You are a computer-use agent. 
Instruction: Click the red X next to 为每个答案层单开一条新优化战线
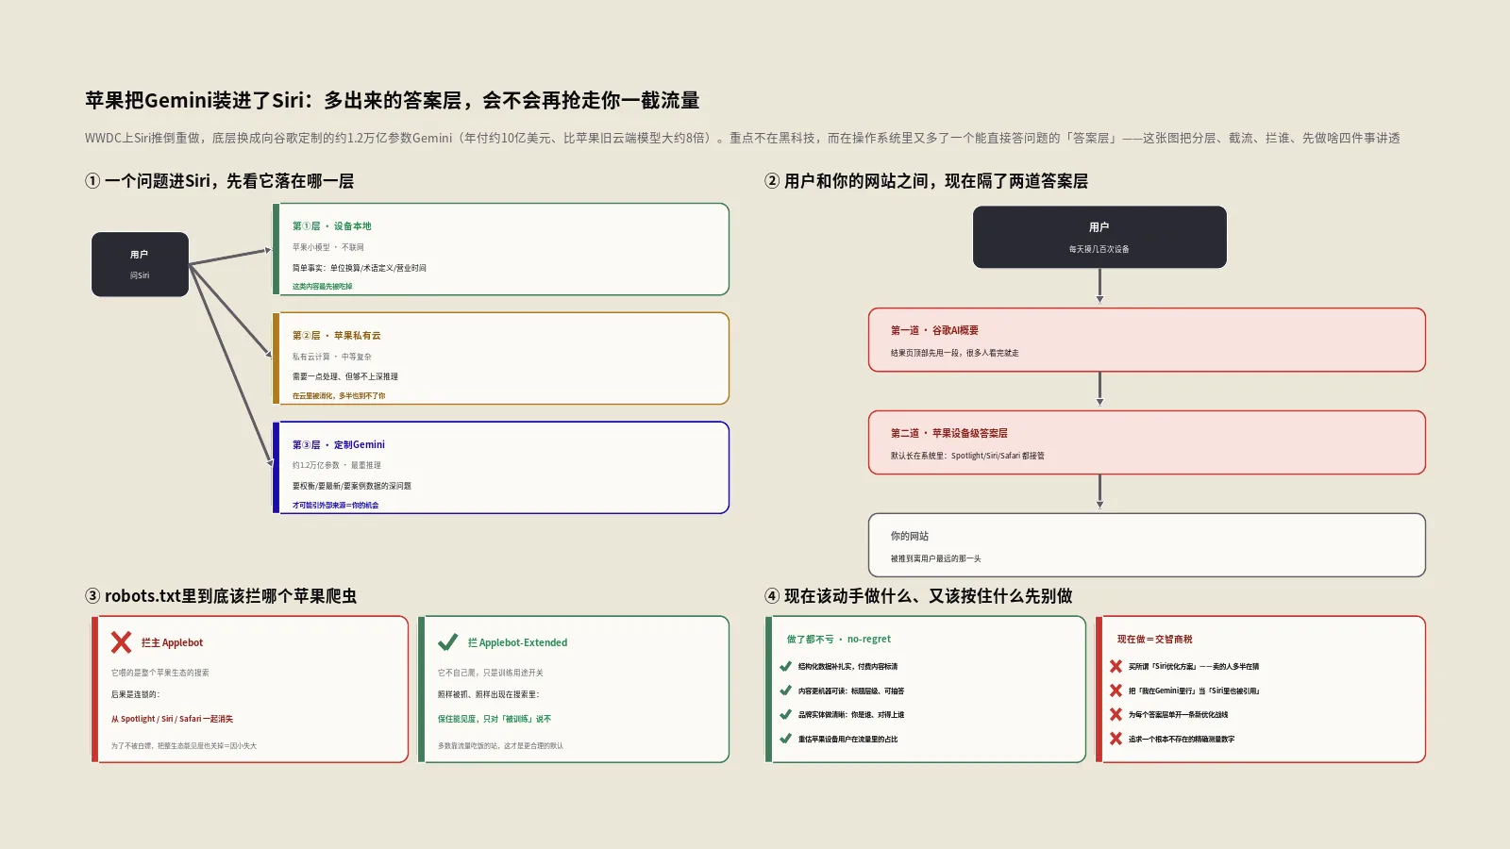tap(1116, 714)
